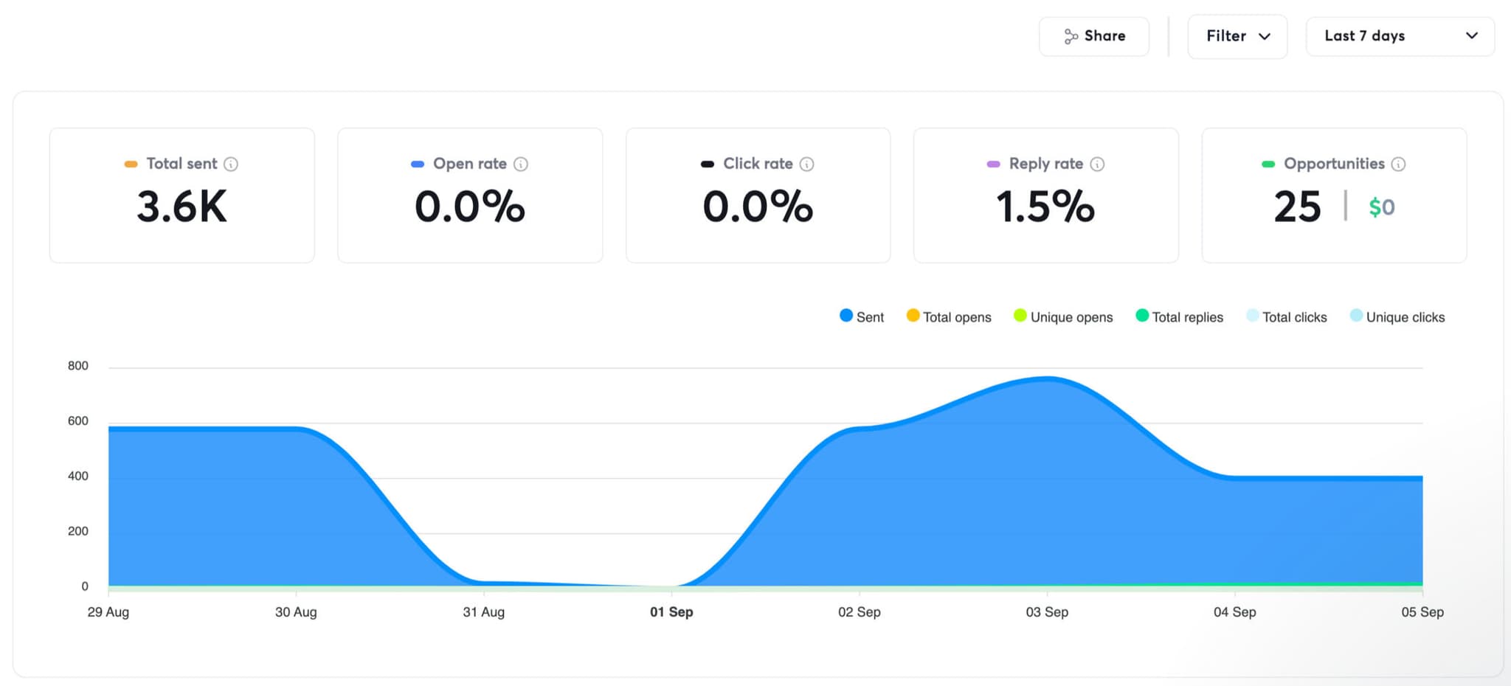Viewport: 1511px width, 686px height.
Task: Click info icon beside Click rate
Action: 807,164
